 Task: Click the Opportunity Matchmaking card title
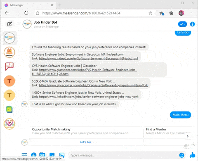(x=51, y=129)
